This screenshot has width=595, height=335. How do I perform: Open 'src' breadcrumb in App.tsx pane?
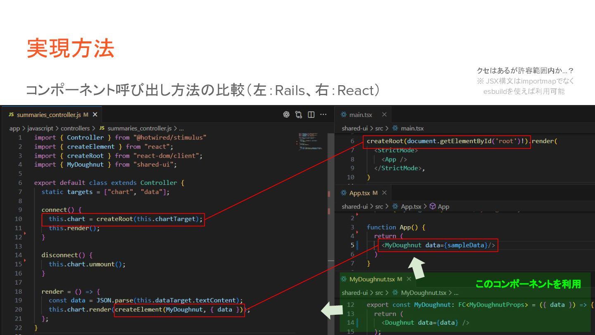(x=379, y=206)
